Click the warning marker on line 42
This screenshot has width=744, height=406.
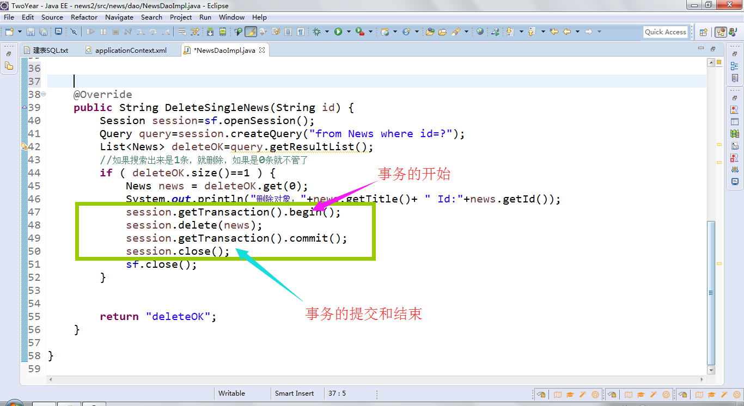coord(24,146)
